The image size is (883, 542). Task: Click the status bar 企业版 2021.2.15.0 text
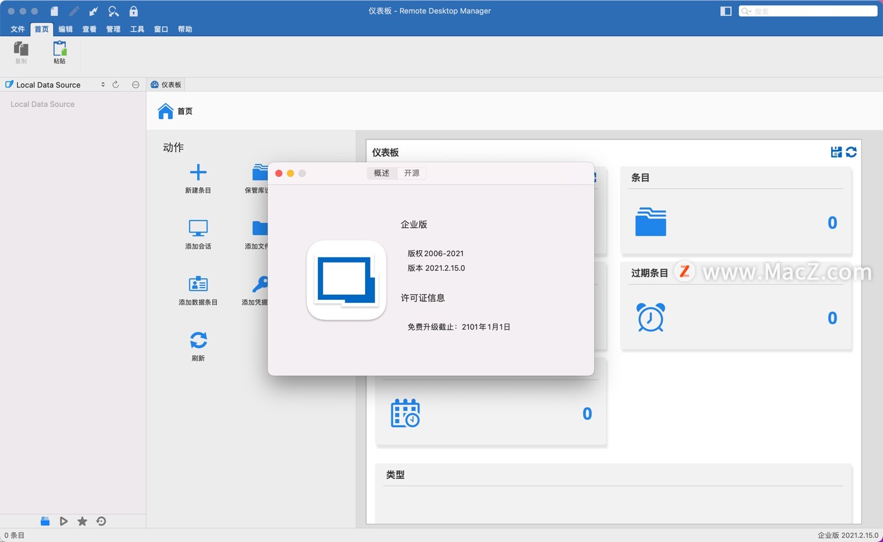(x=848, y=535)
